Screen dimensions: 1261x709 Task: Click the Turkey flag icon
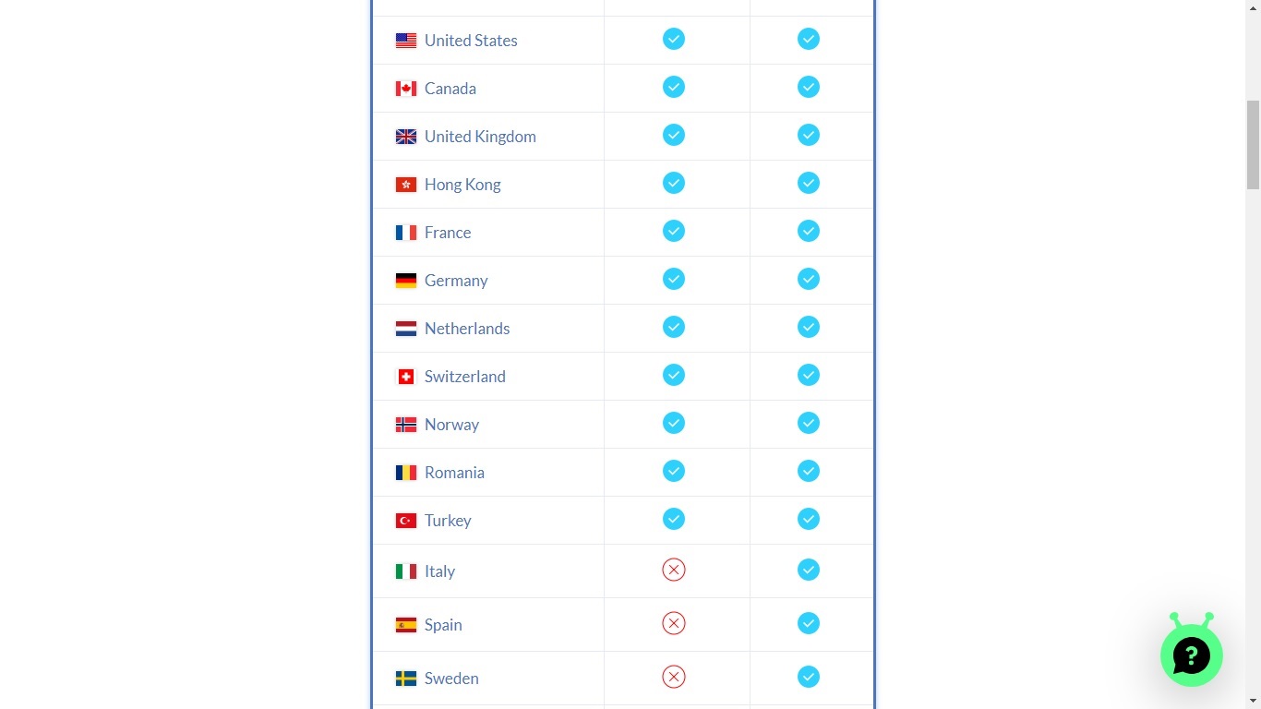pos(406,520)
